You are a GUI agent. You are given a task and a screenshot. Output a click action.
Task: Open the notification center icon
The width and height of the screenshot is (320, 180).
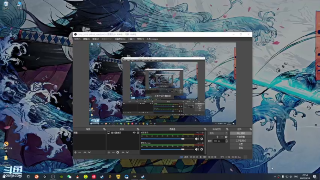pos(315,177)
